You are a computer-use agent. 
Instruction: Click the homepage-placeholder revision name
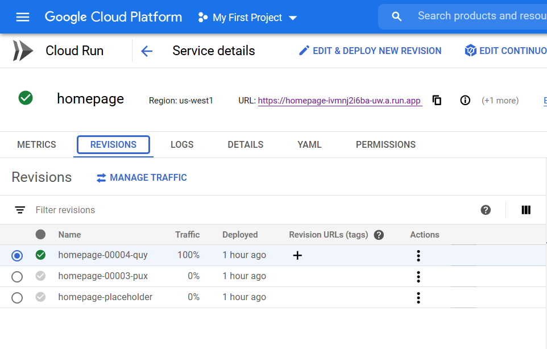tap(105, 297)
